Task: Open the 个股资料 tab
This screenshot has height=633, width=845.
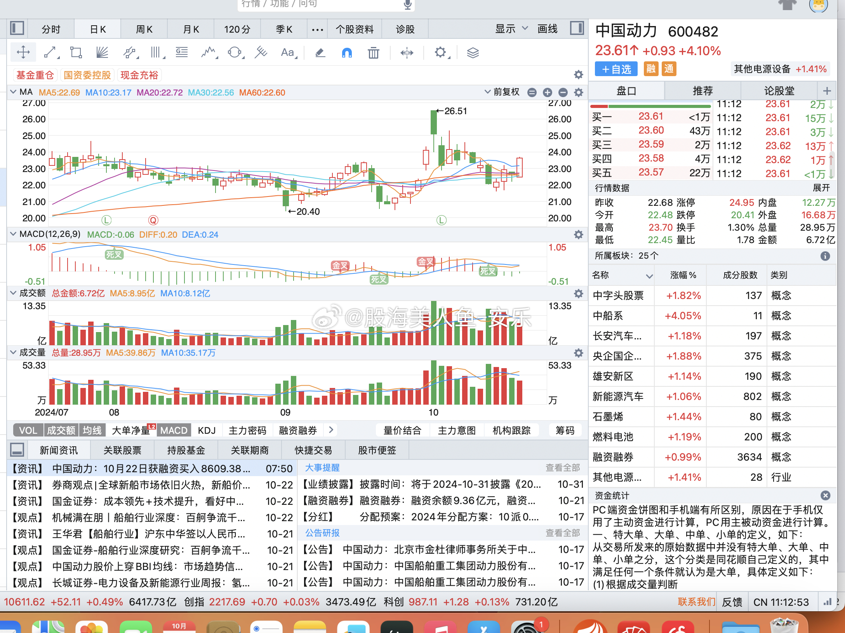Action: [x=355, y=29]
